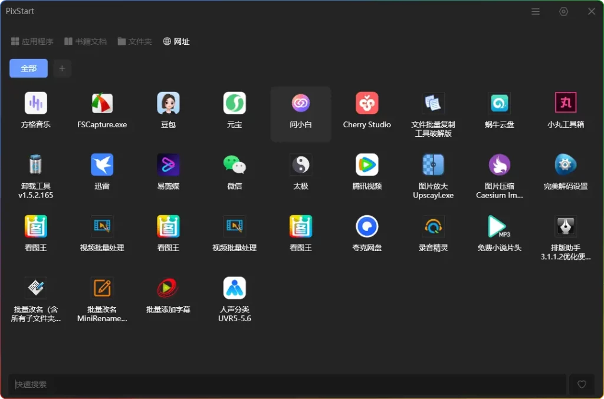Open the hamburger menu in title bar
Screen dimensions: 604x399
tap(536, 12)
